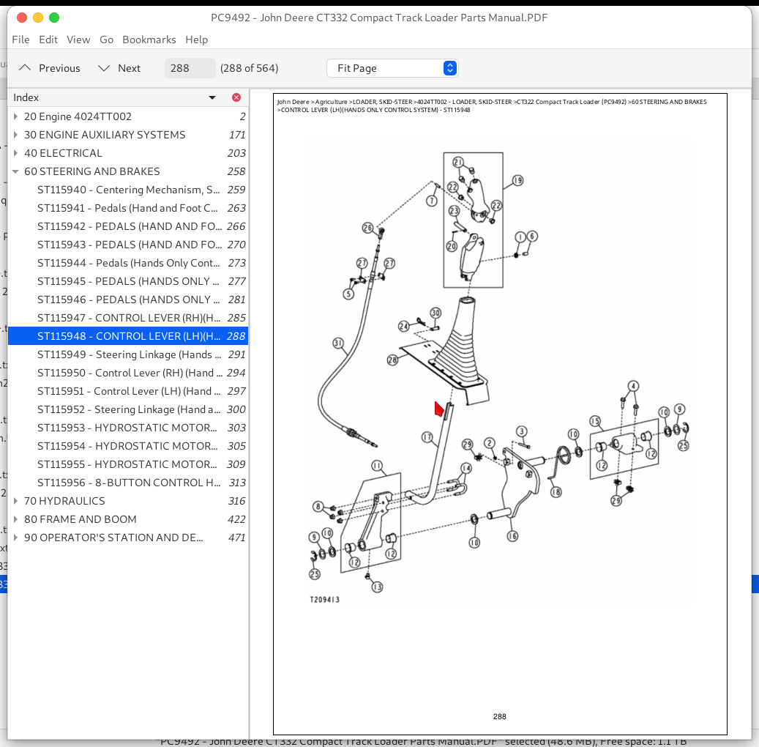Expand the 70 HYDRAULICS section
The height and width of the screenshot is (747, 759).
[16, 501]
